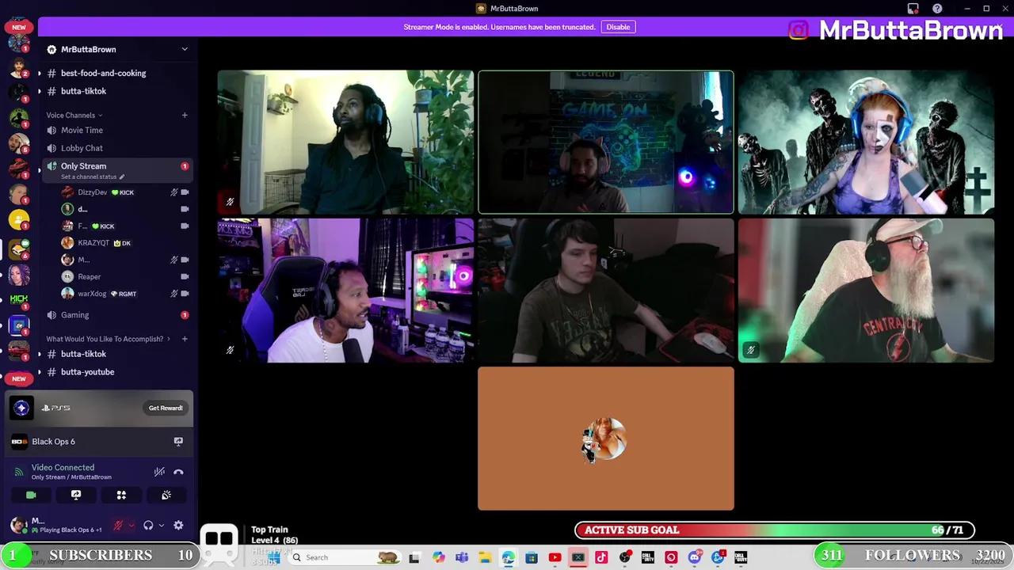Open the MrButtaBrown server dropdown
The height and width of the screenshot is (570, 1014).
[185, 49]
